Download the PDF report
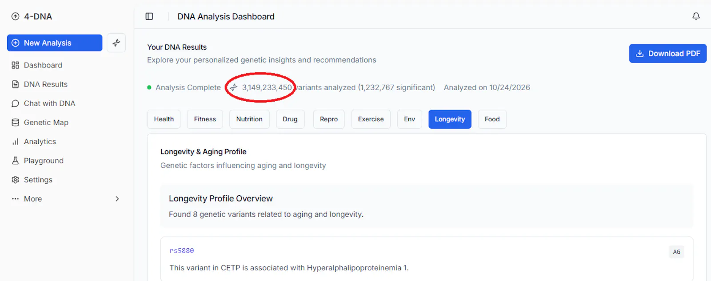711x281 pixels. 667,53
